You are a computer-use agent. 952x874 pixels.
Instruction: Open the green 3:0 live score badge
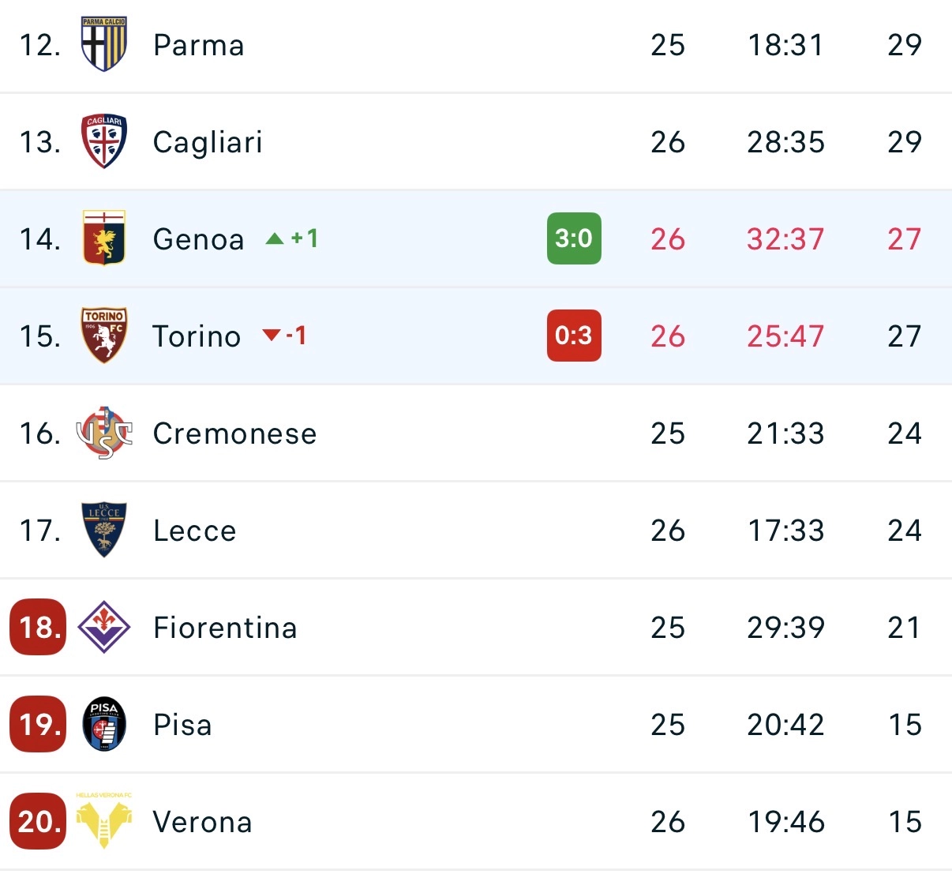(x=574, y=238)
